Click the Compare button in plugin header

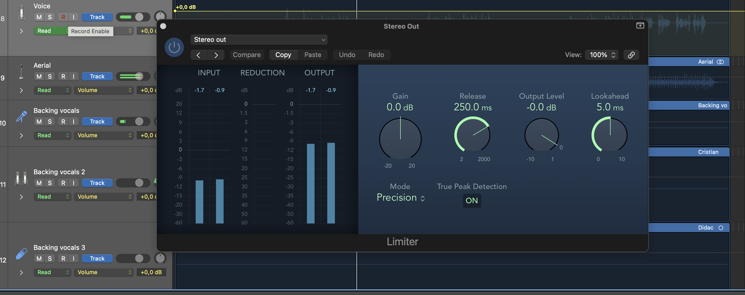coord(246,55)
